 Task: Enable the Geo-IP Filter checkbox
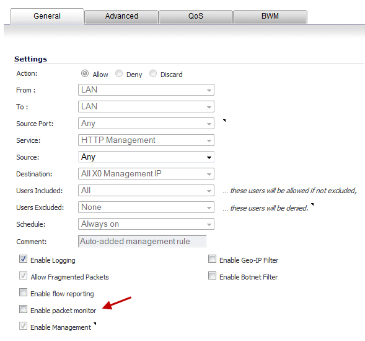212,259
